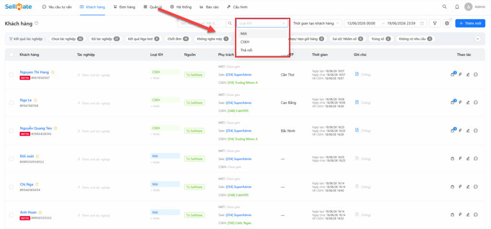Select Thả nổi in the Loại KH list
This screenshot has height=229, width=491.
click(262, 50)
